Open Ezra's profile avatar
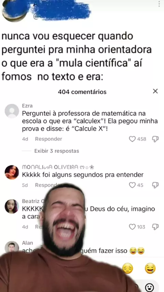Screen dimensions: 164x292 point(12,111)
